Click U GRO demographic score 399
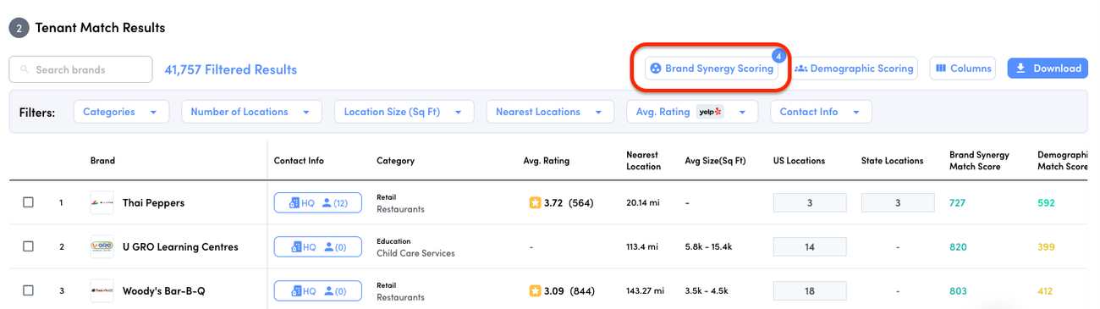The height and width of the screenshot is (309, 1100). tap(1046, 247)
